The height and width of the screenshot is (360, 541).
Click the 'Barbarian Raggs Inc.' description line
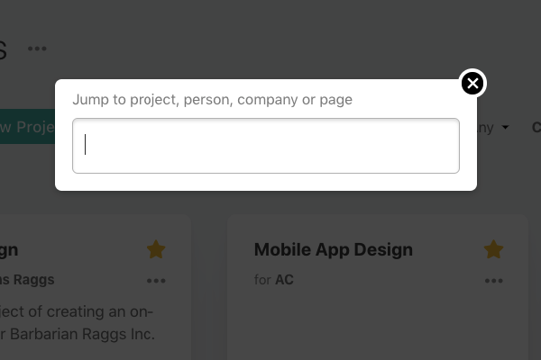tap(78, 334)
